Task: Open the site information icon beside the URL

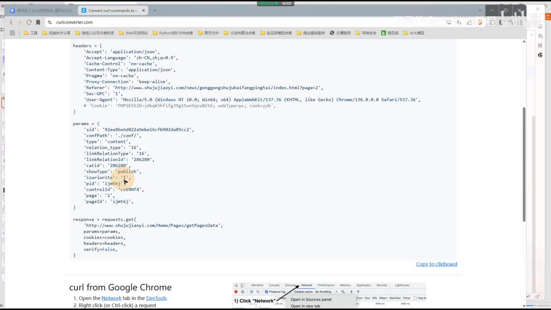Action: point(50,22)
